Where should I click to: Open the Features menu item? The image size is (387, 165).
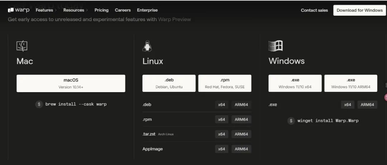[44, 10]
